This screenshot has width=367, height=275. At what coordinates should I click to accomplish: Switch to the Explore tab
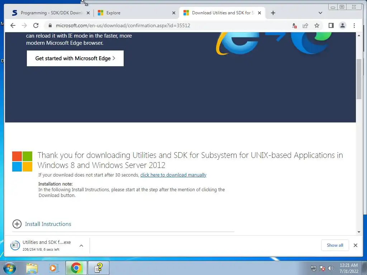[x=137, y=13]
